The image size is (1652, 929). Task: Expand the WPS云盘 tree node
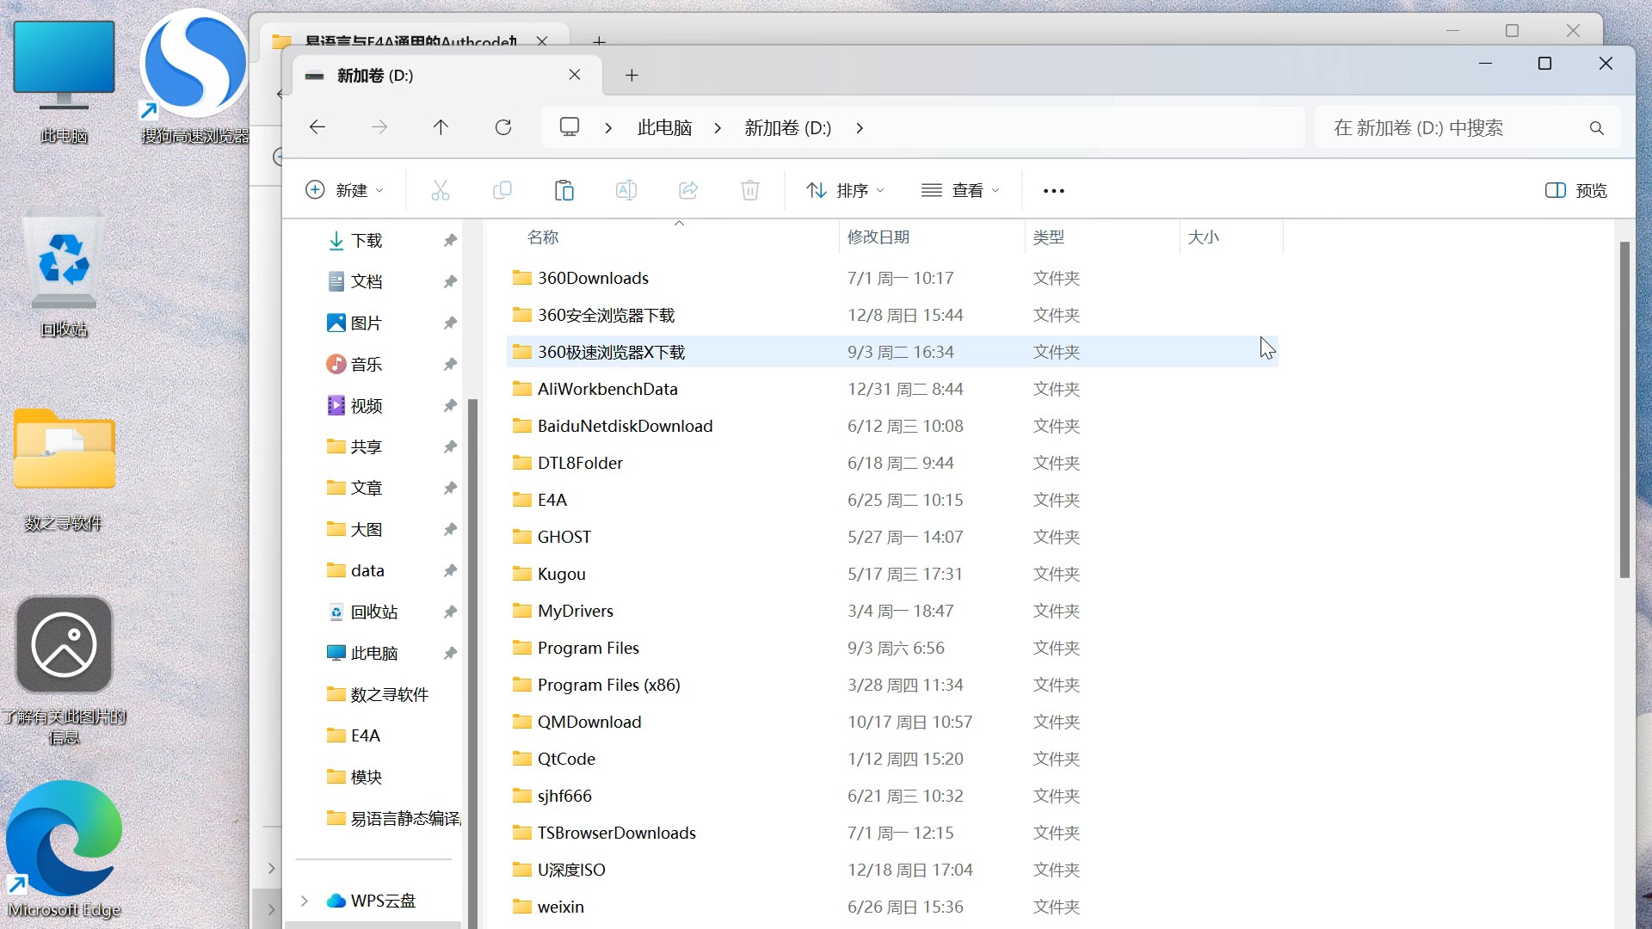pyautogui.click(x=304, y=901)
